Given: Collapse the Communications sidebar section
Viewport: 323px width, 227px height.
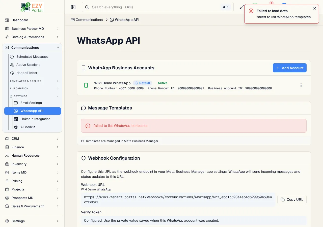Looking at the screenshot, I should pos(58,47).
